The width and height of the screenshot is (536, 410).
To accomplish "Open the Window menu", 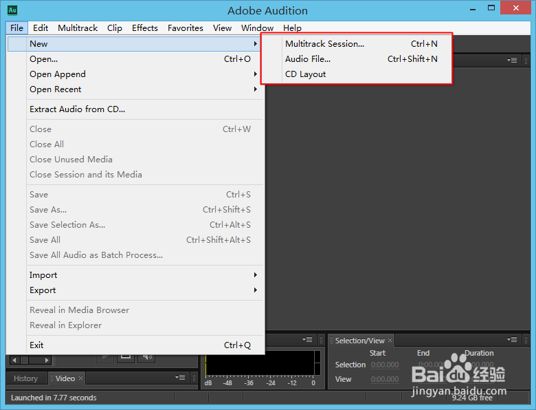I will click(x=257, y=28).
